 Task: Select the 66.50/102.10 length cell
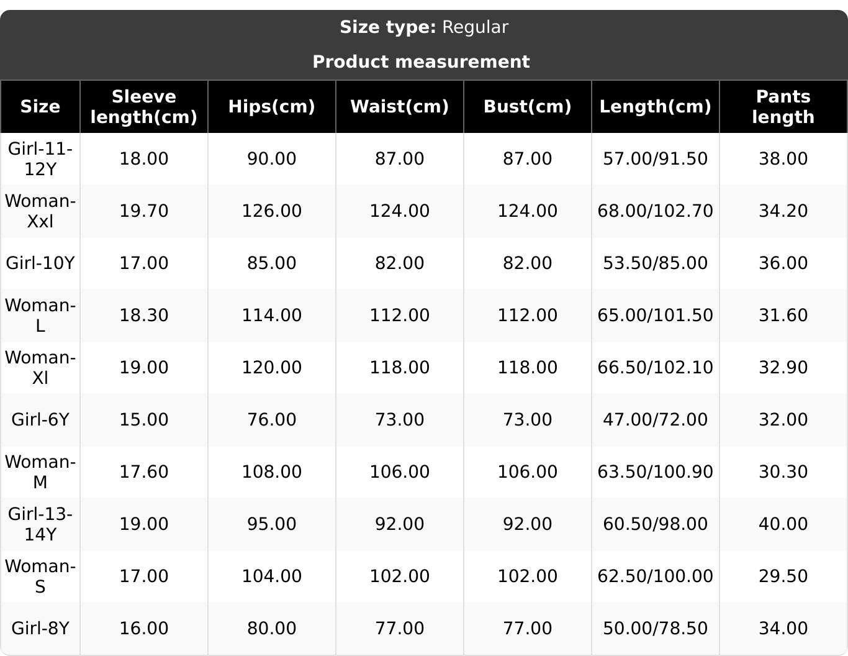[656, 367]
